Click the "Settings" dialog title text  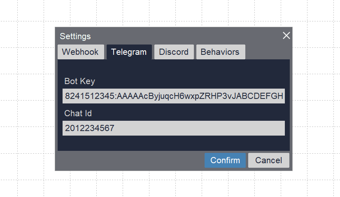(x=75, y=36)
